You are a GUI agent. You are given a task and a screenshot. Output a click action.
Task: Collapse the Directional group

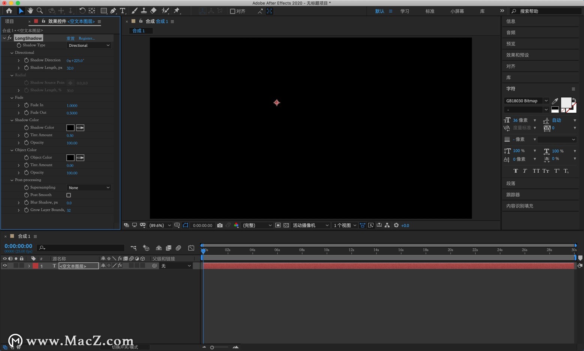(12, 53)
